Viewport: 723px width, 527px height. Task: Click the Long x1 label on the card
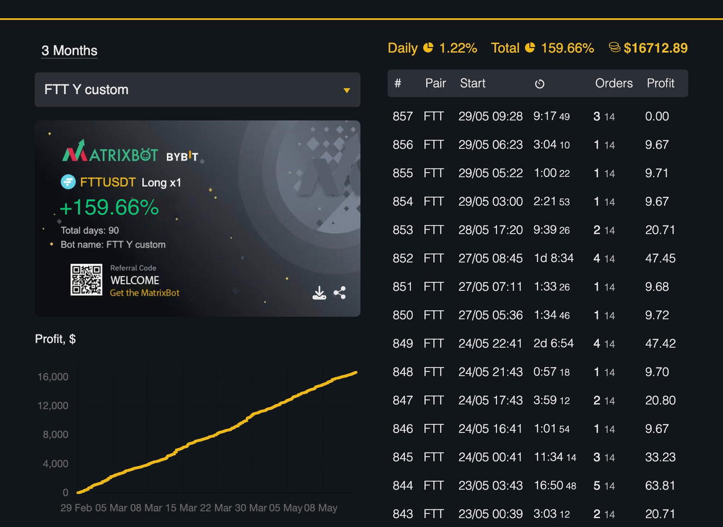point(161,182)
